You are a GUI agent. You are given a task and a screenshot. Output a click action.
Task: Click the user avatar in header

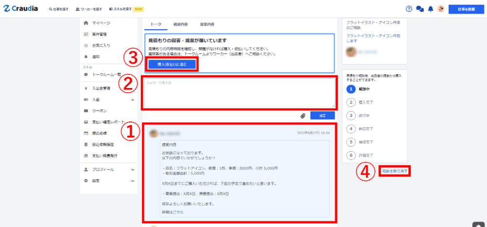tap(441, 9)
